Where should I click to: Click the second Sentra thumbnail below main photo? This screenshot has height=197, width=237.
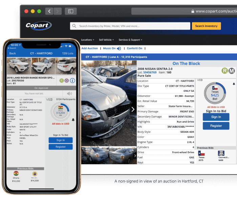123,155
